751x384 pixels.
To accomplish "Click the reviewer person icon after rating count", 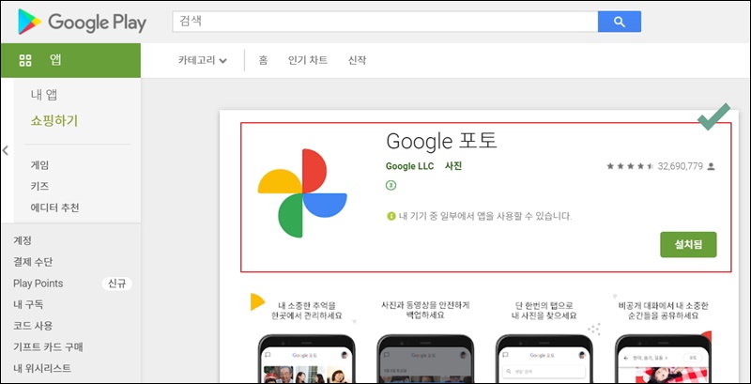I will pyautogui.click(x=711, y=166).
